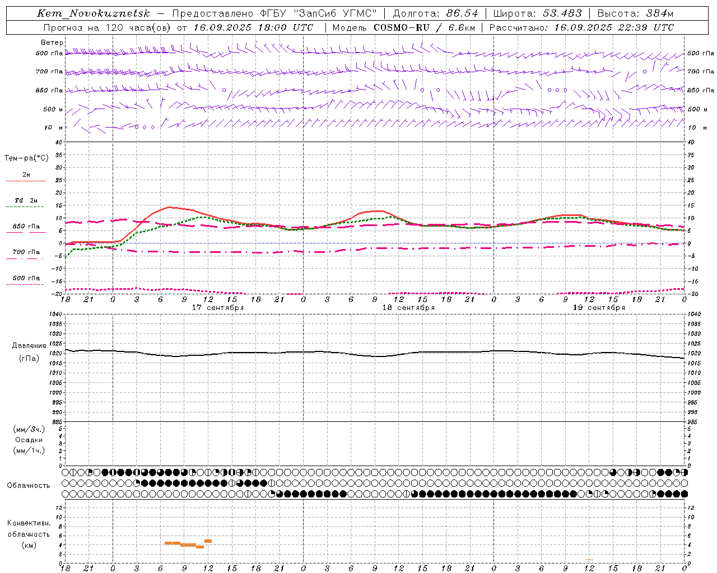Click the left 1040 pressure axis value
Viewport: 717px width, 573px height.
click(x=55, y=314)
